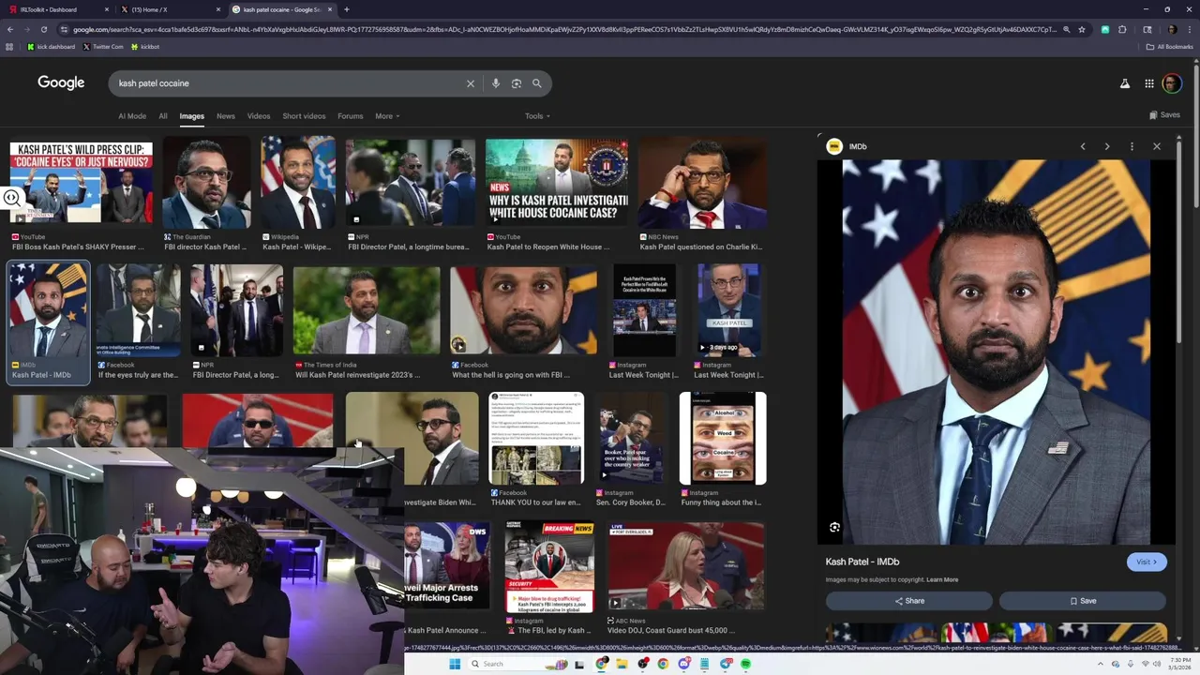Screen dimensions: 1200x675
Task: Start a voice search with microphone icon
Action: [496, 83]
